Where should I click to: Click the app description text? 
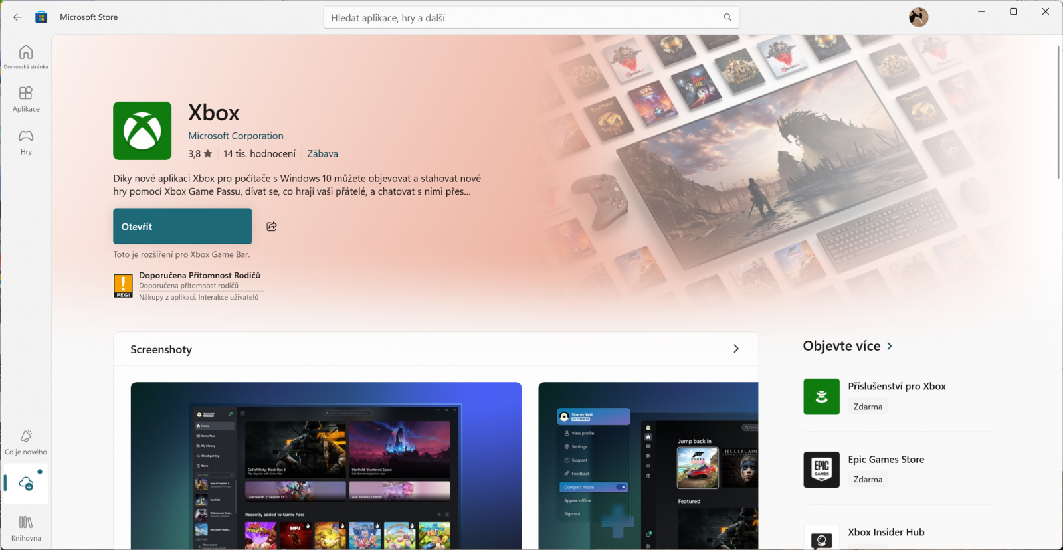(x=297, y=185)
